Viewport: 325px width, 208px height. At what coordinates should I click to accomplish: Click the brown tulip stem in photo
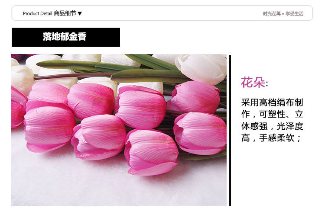(72, 76)
